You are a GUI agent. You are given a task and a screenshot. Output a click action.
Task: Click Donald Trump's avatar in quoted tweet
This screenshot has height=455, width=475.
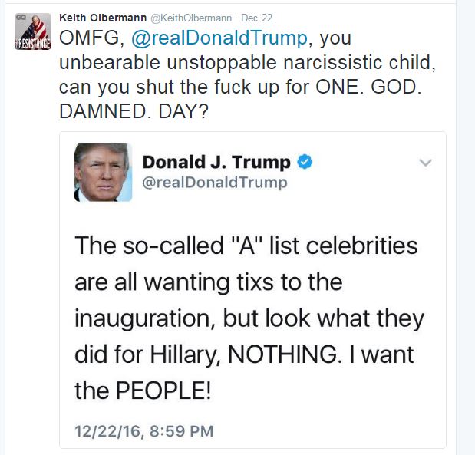click(103, 173)
